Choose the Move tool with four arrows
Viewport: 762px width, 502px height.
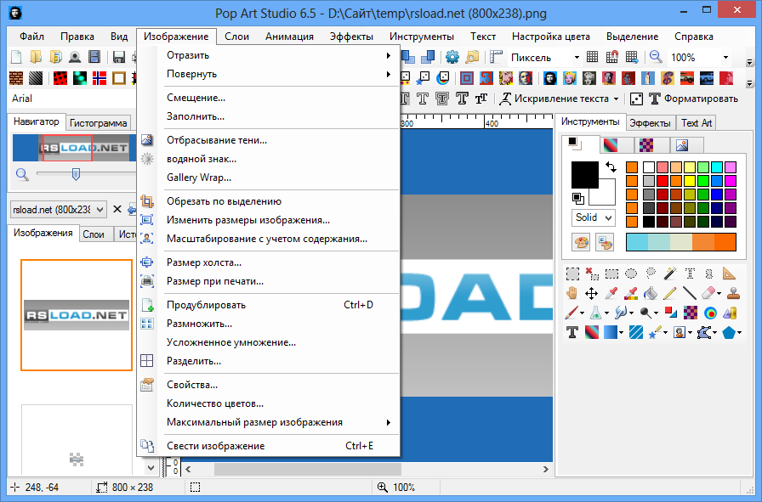click(x=591, y=293)
